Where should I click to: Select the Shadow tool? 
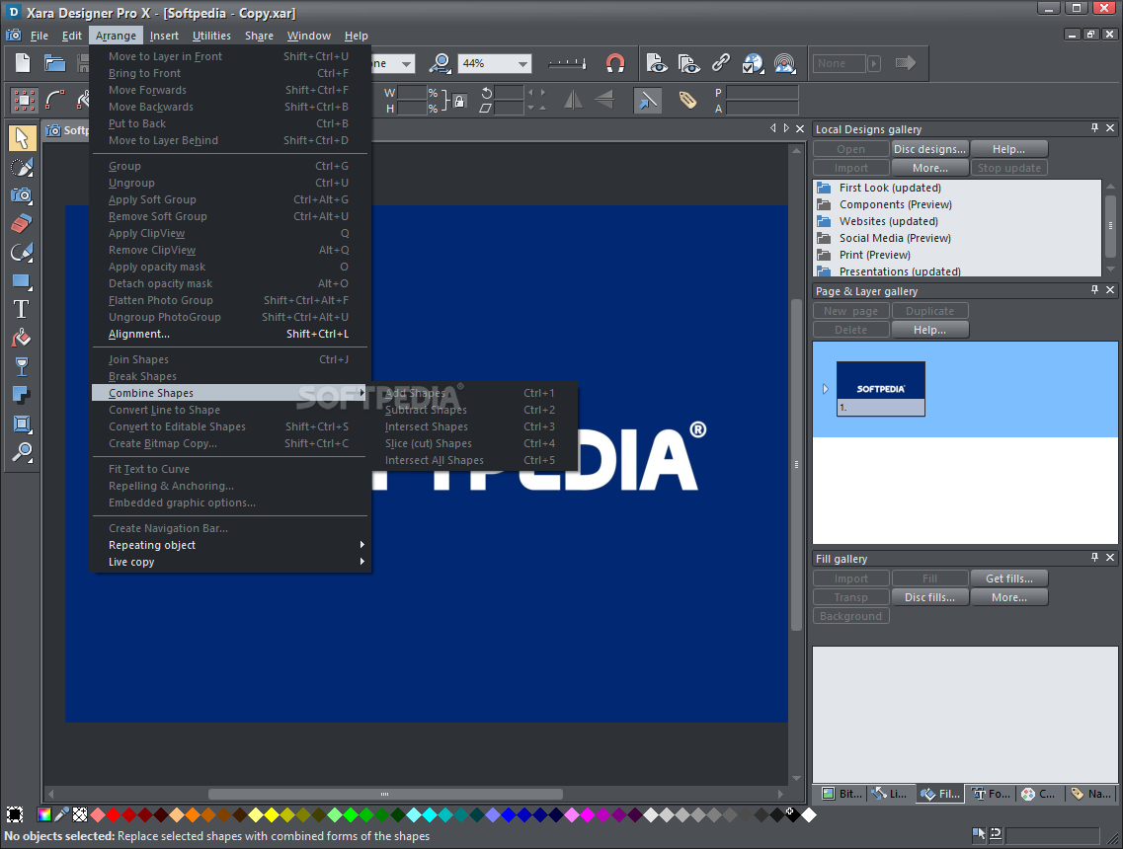(x=22, y=395)
